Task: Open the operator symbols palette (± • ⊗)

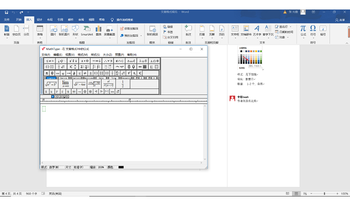Action: pos(84,61)
